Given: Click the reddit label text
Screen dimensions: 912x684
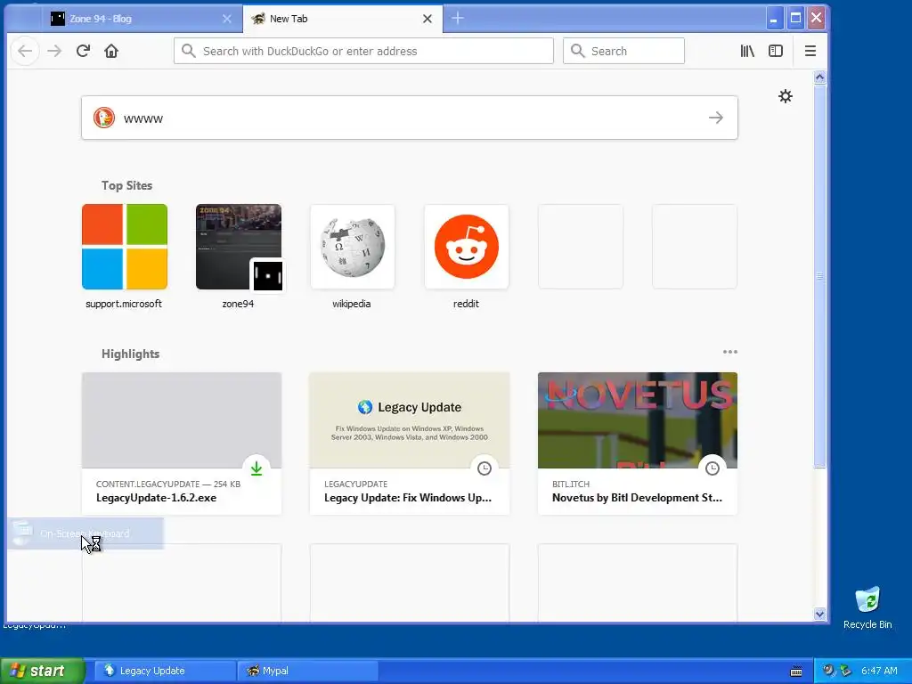Looking at the screenshot, I should pyautogui.click(x=466, y=304).
